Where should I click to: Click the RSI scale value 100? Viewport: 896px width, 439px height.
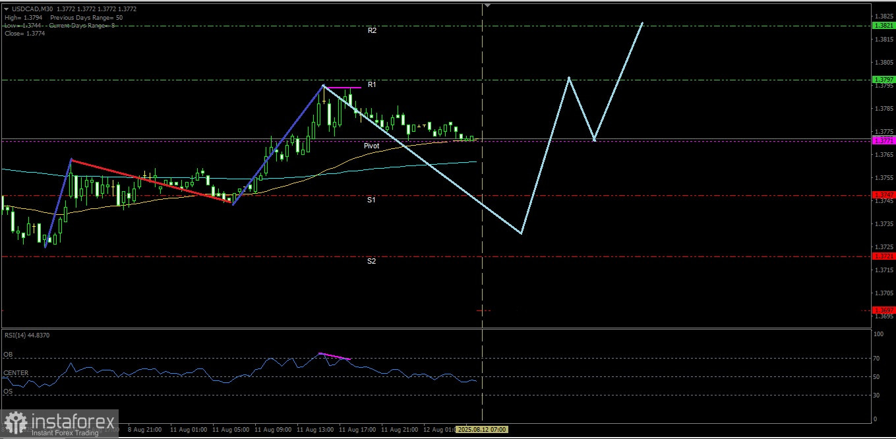878,335
